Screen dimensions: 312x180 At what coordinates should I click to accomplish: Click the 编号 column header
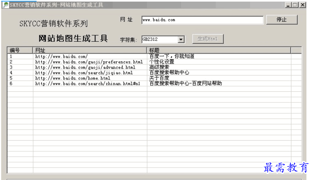click(x=20, y=50)
